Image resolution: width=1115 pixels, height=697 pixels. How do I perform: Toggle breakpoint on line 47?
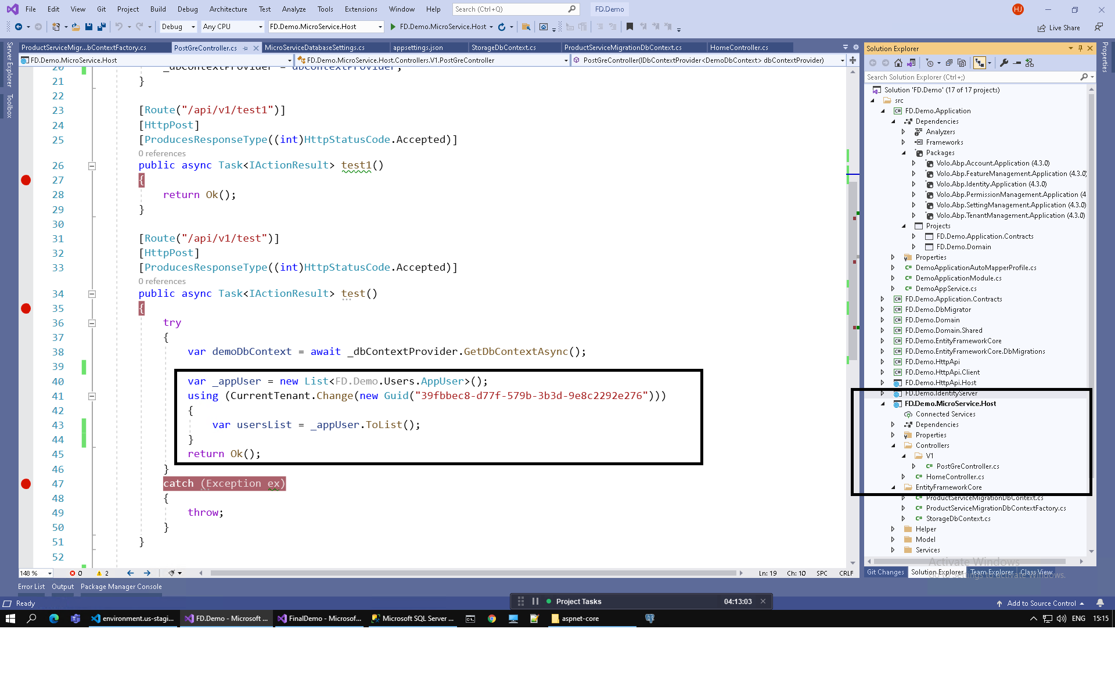[26, 484]
